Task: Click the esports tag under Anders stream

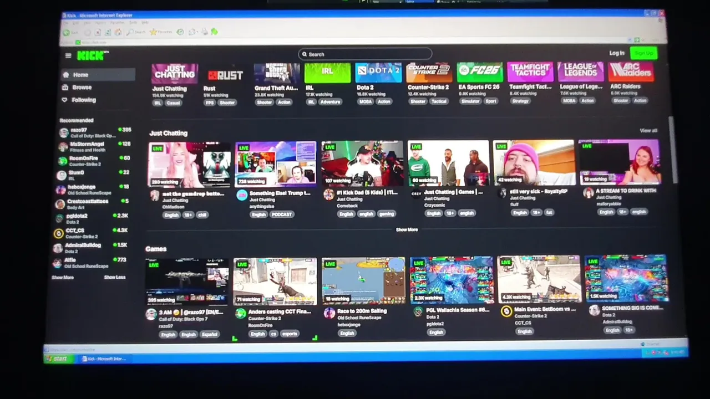Action: (290, 334)
